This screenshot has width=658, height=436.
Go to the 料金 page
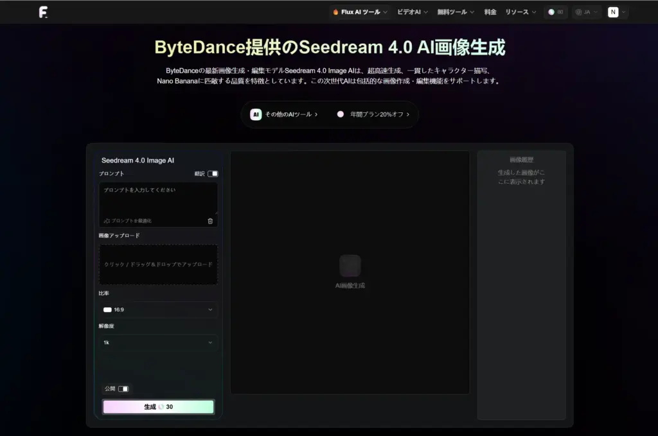click(490, 12)
